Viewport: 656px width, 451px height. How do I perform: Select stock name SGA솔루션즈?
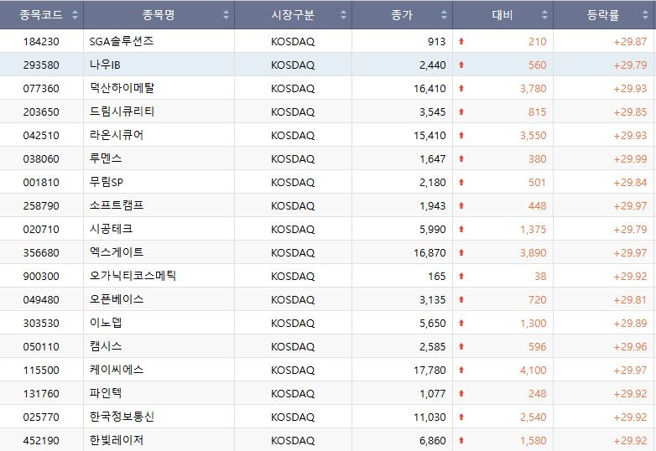tap(122, 41)
